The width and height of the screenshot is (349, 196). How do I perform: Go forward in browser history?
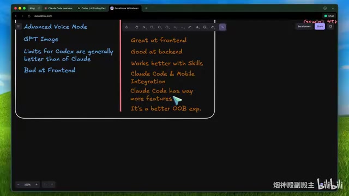pyautogui.click(x=22, y=16)
